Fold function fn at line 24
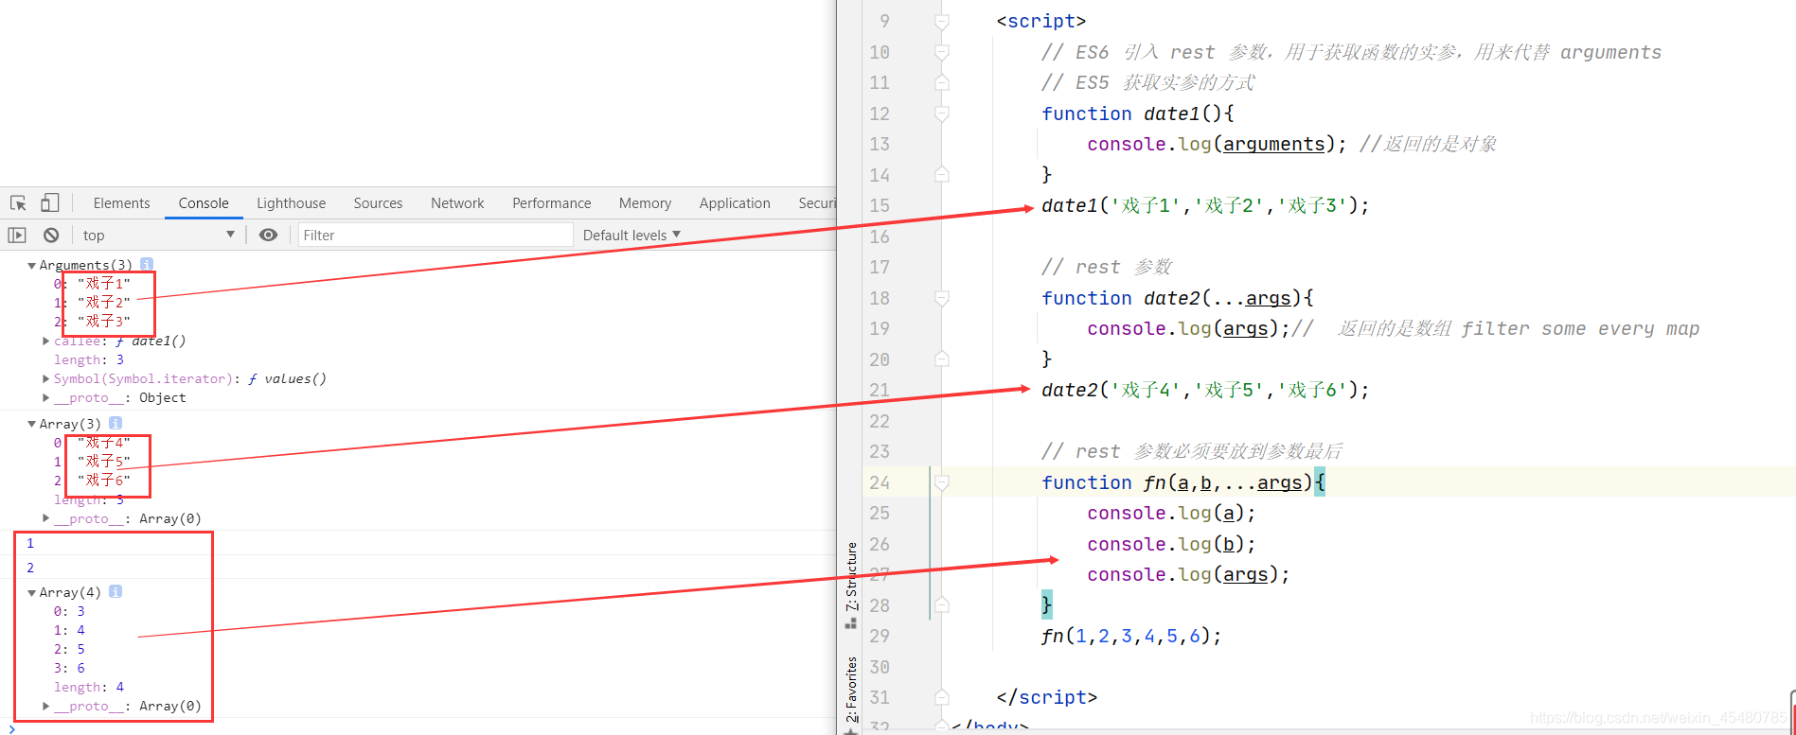Image resolution: width=1796 pixels, height=735 pixels. (x=941, y=482)
